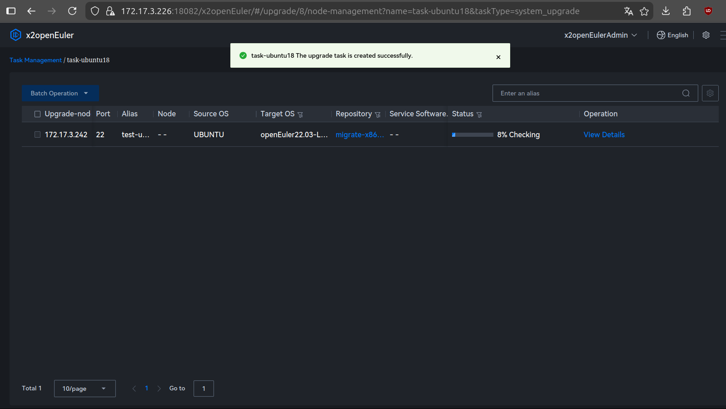726x409 pixels.
Task: Click the Repository column filter icon
Action: (378, 115)
